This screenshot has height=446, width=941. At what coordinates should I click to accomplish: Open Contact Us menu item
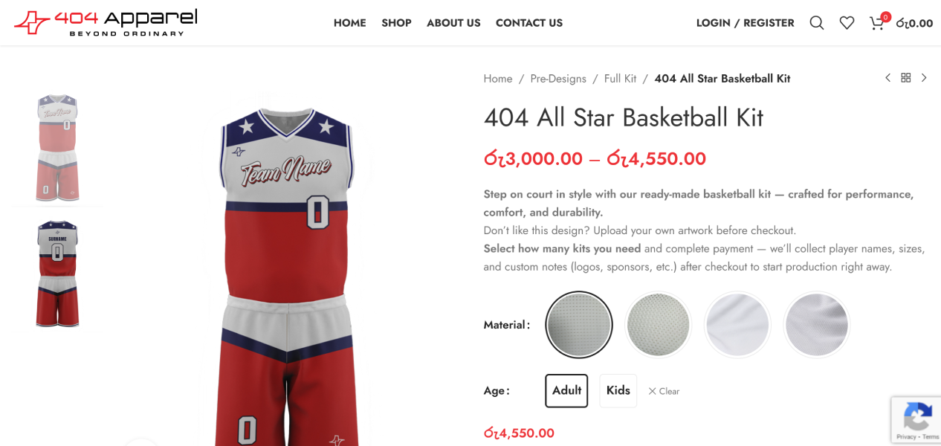click(529, 23)
